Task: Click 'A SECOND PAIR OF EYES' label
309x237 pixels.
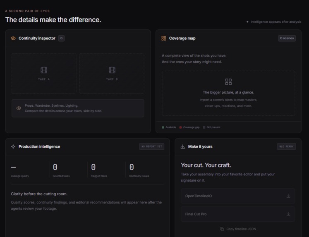Action: 27,11
